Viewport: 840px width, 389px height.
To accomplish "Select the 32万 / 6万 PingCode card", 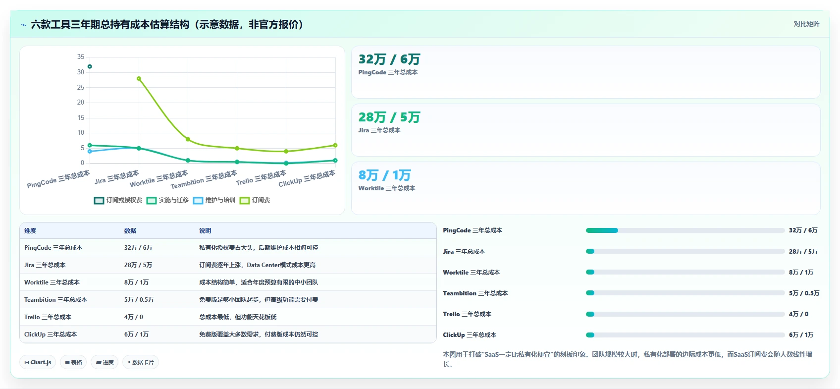I will [585, 72].
